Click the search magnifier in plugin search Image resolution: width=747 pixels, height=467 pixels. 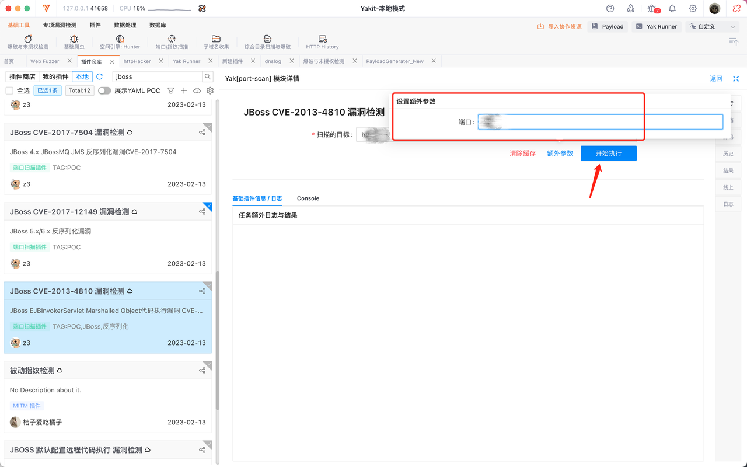[x=207, y=76]
